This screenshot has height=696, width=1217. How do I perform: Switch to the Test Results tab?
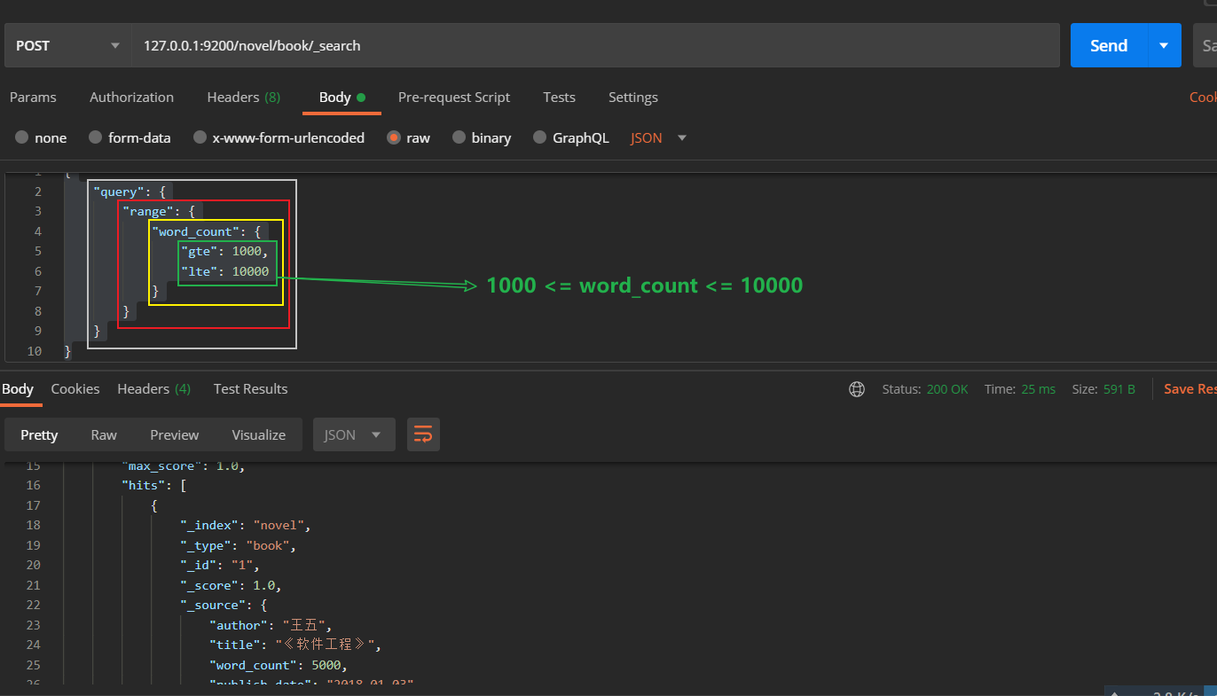point(251,389)
